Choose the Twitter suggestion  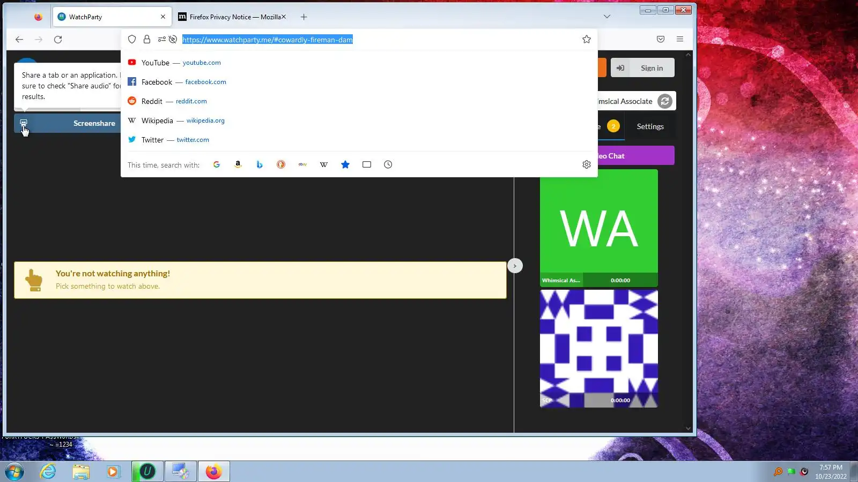359,140
